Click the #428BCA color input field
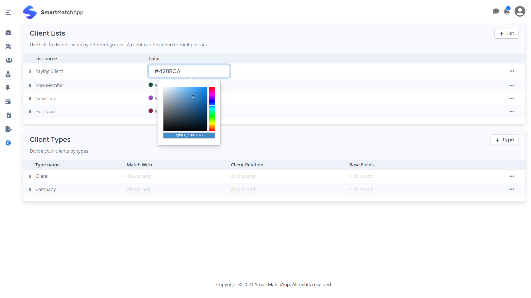 189,71
